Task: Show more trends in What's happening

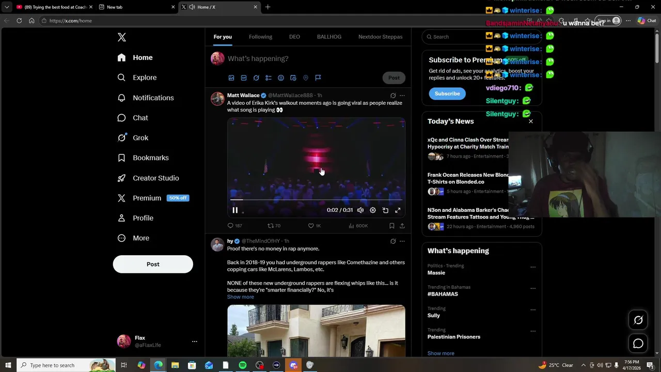Action: tap(441, 353)
